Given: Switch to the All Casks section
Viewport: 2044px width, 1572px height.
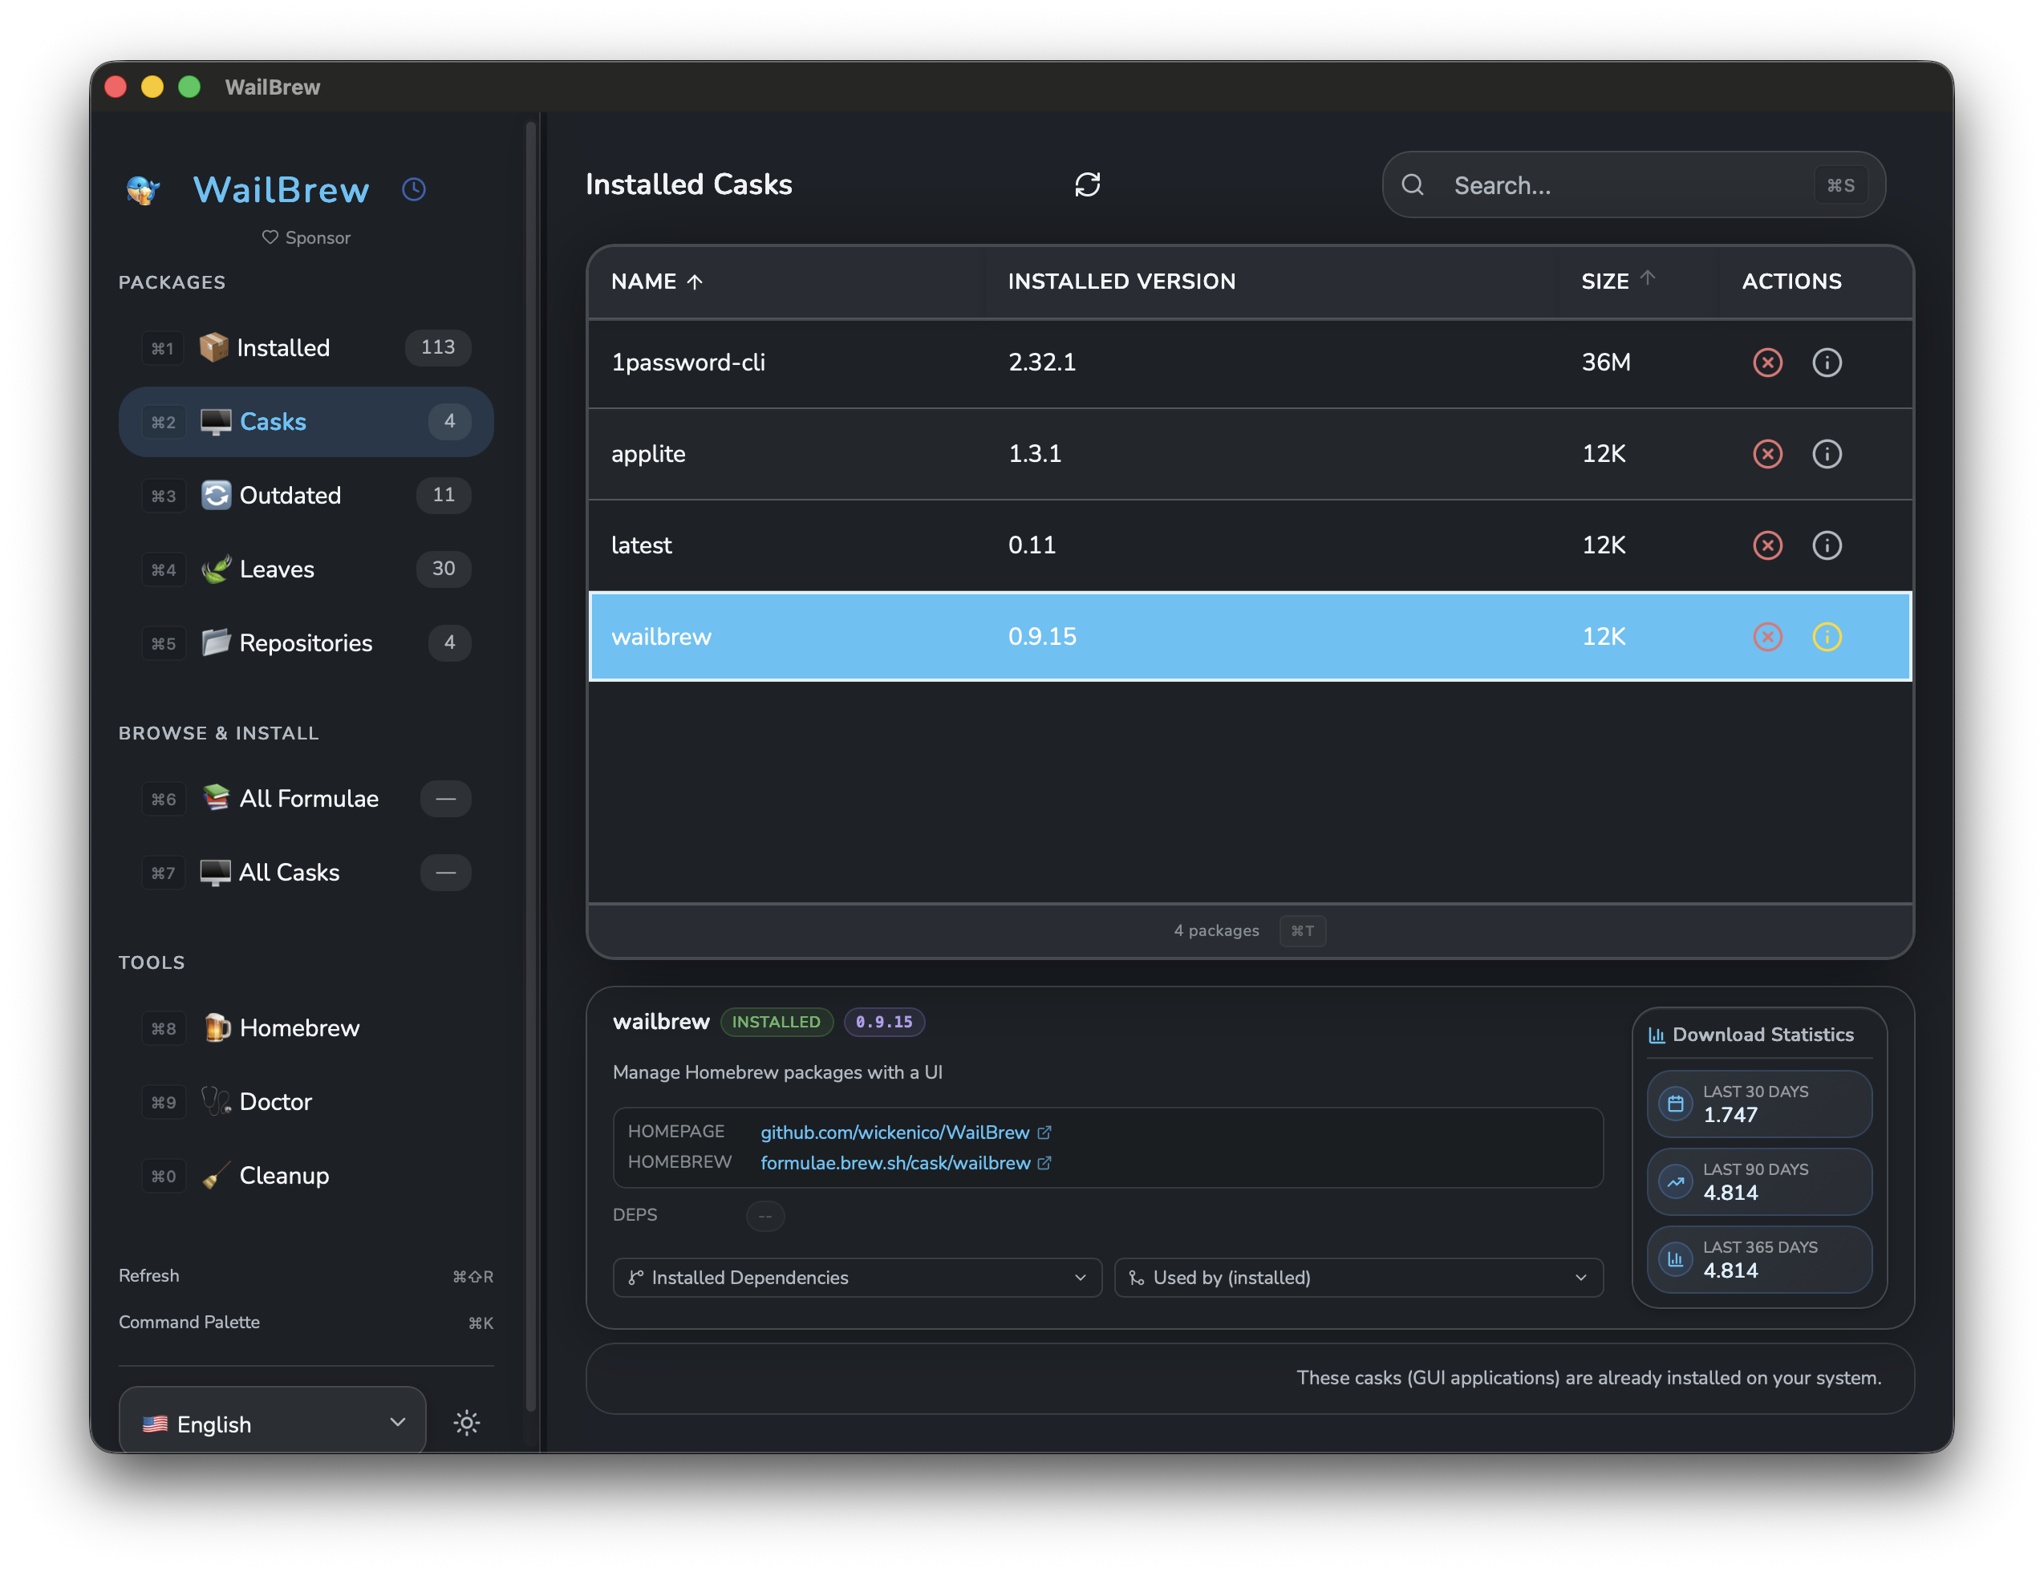Looking at the screenshot, I should click(x=288, y=872).
